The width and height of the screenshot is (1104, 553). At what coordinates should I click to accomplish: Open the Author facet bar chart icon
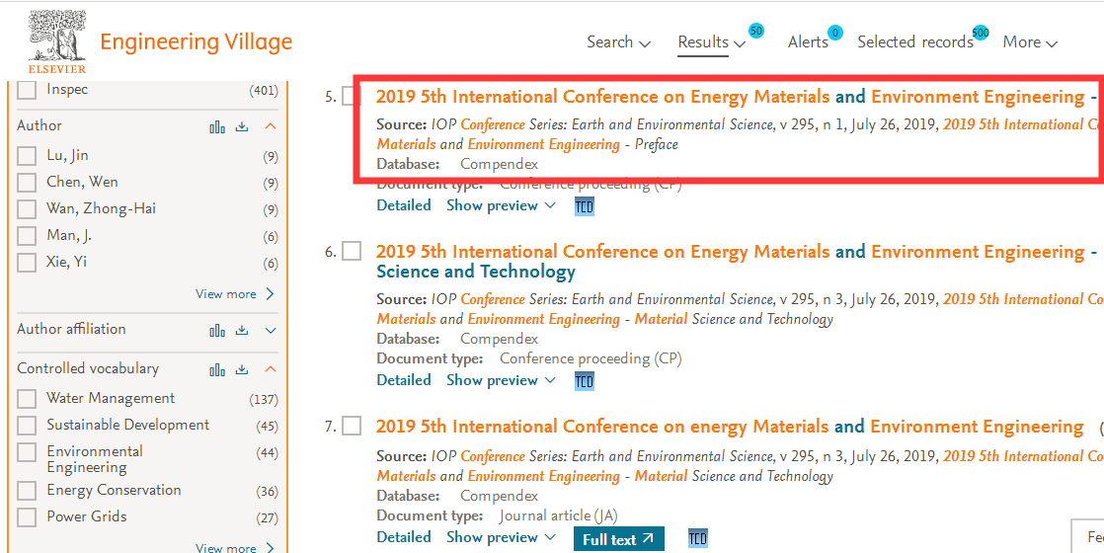point(217,126)
